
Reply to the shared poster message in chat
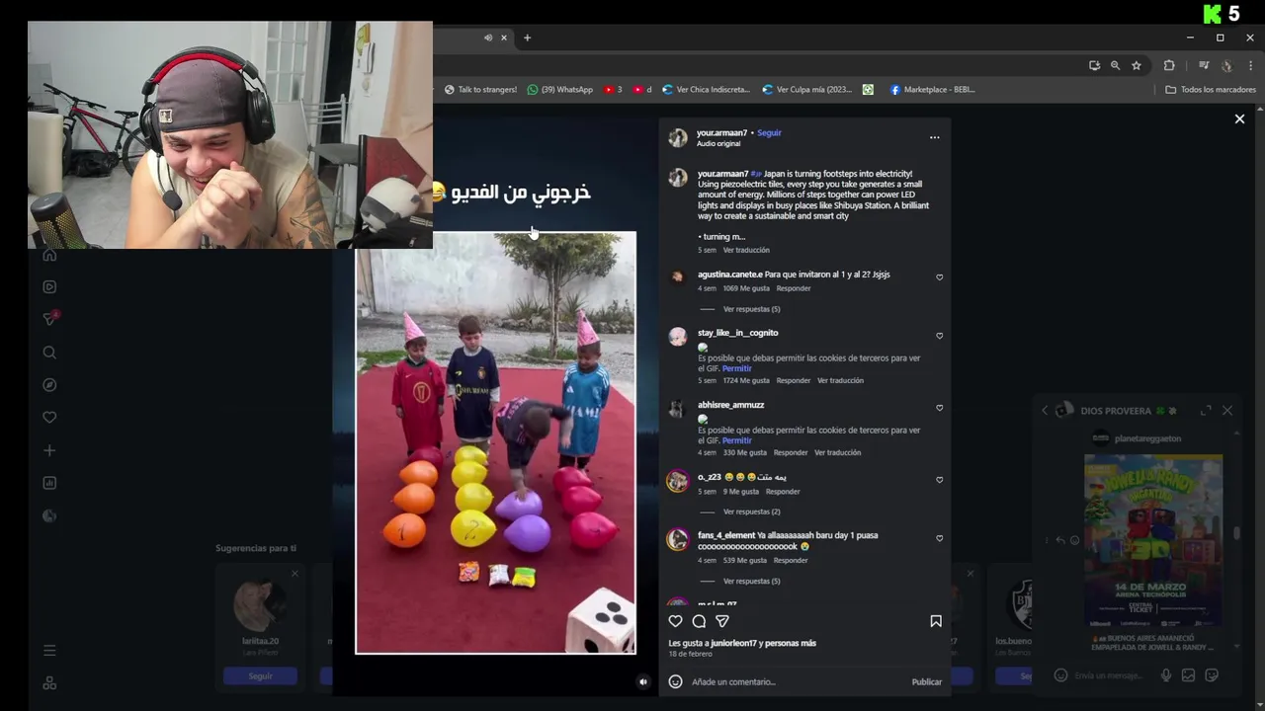(1060, 540)
